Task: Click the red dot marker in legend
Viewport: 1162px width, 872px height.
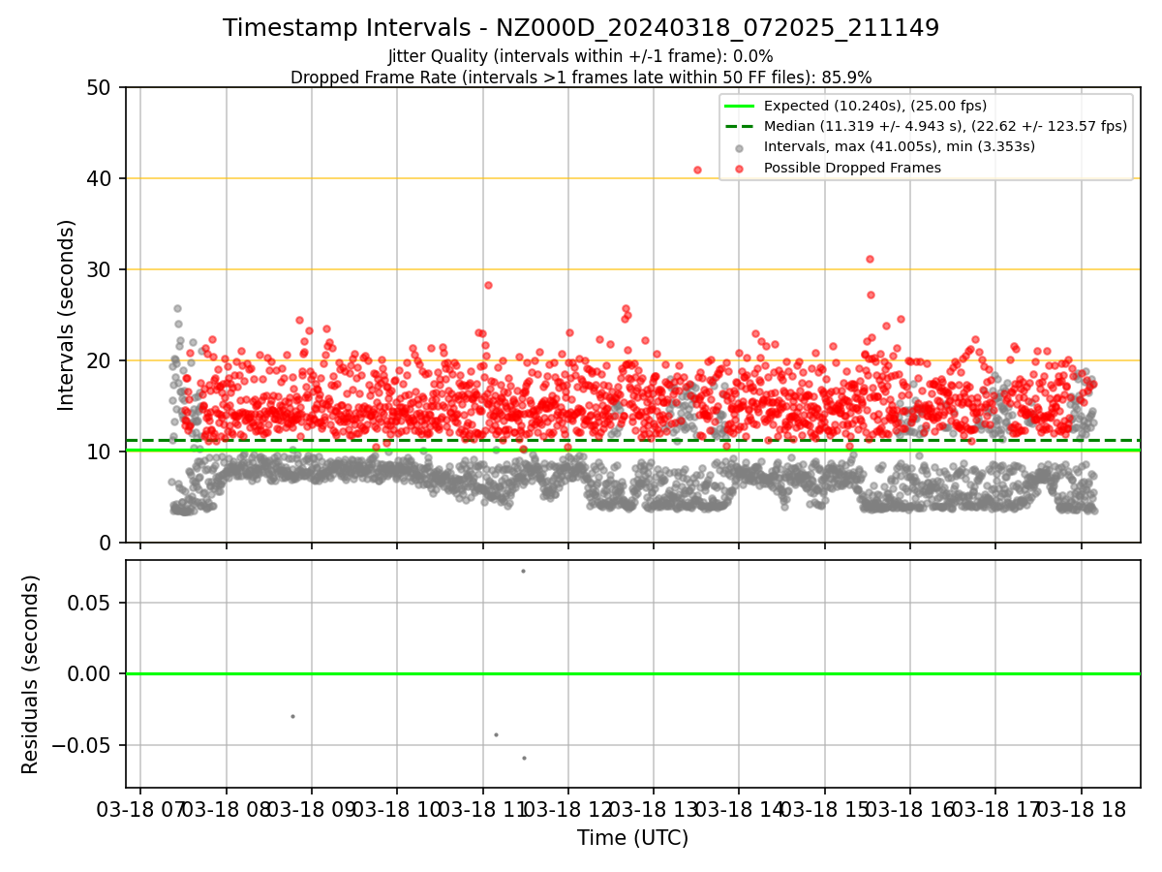Action: point(740,169)
